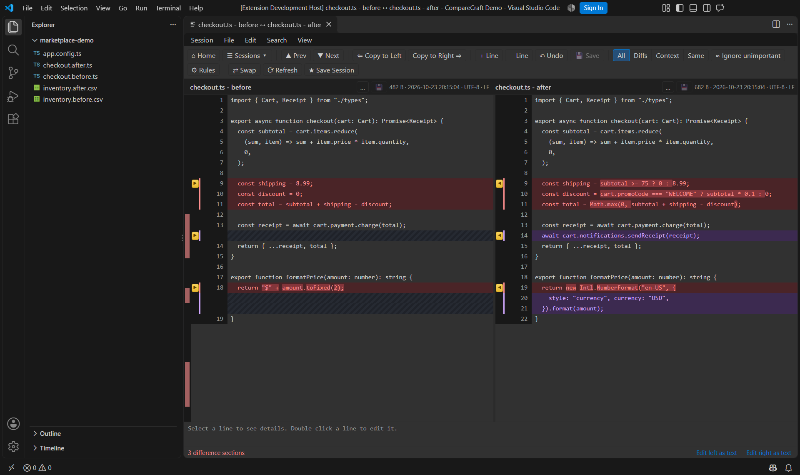Open the Search view in the activity bar
Viewport: 800px width, 475px height.
13,50
